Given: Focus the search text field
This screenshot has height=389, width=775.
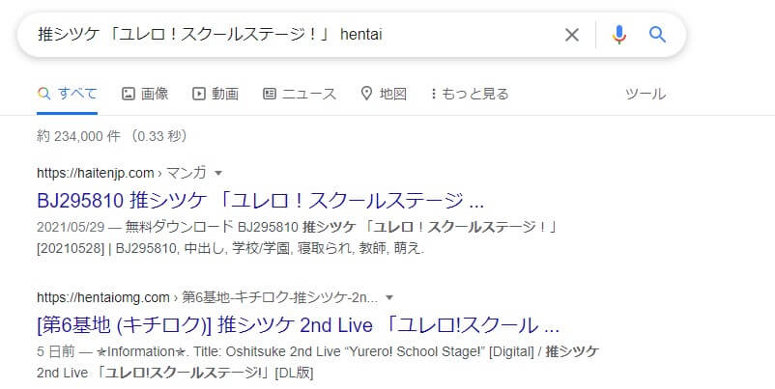Looking at the screenshot, I should pos(297,35).
